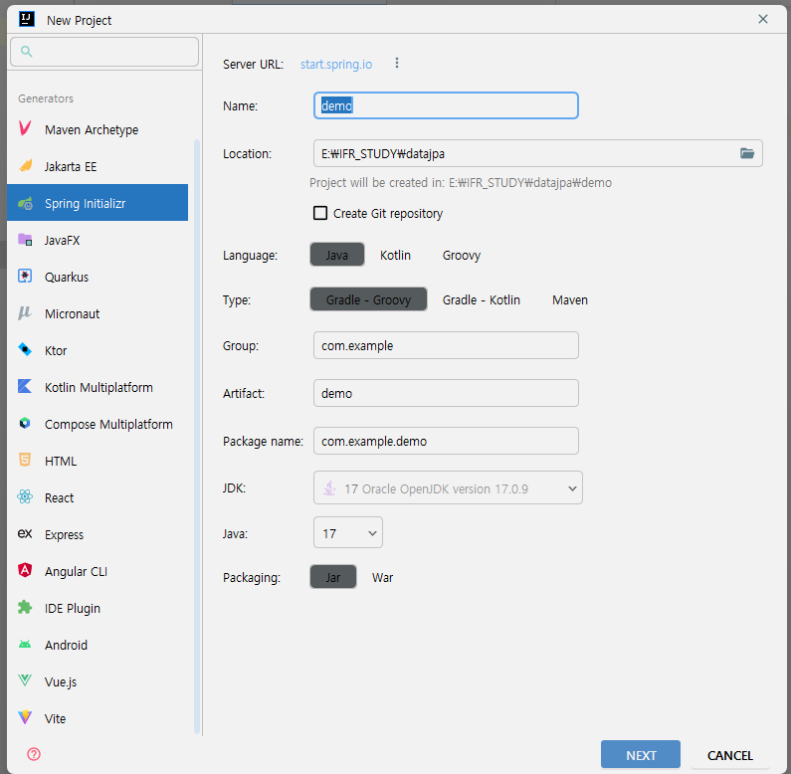Choose Gradle - Groovy build type
This screenshot has width=791, height=774.
click(x=368, y=299)
